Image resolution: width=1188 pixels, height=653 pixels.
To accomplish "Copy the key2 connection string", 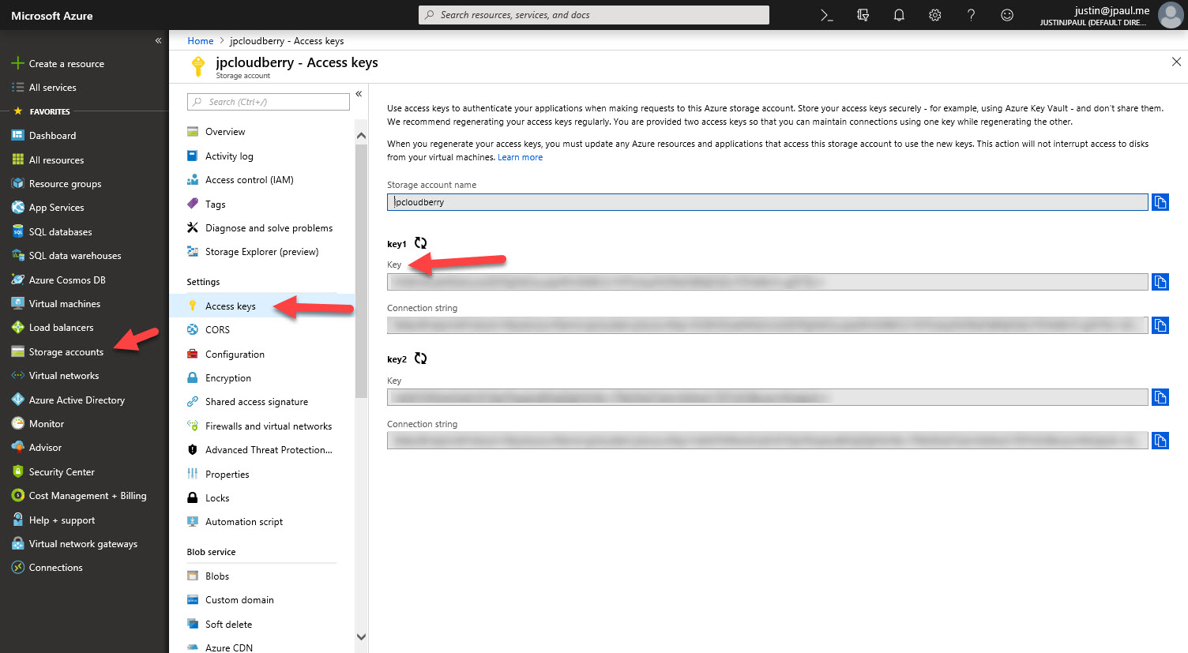I will point(1160,441).
